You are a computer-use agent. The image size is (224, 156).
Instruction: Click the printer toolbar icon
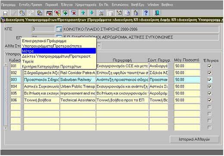[101, 13]
